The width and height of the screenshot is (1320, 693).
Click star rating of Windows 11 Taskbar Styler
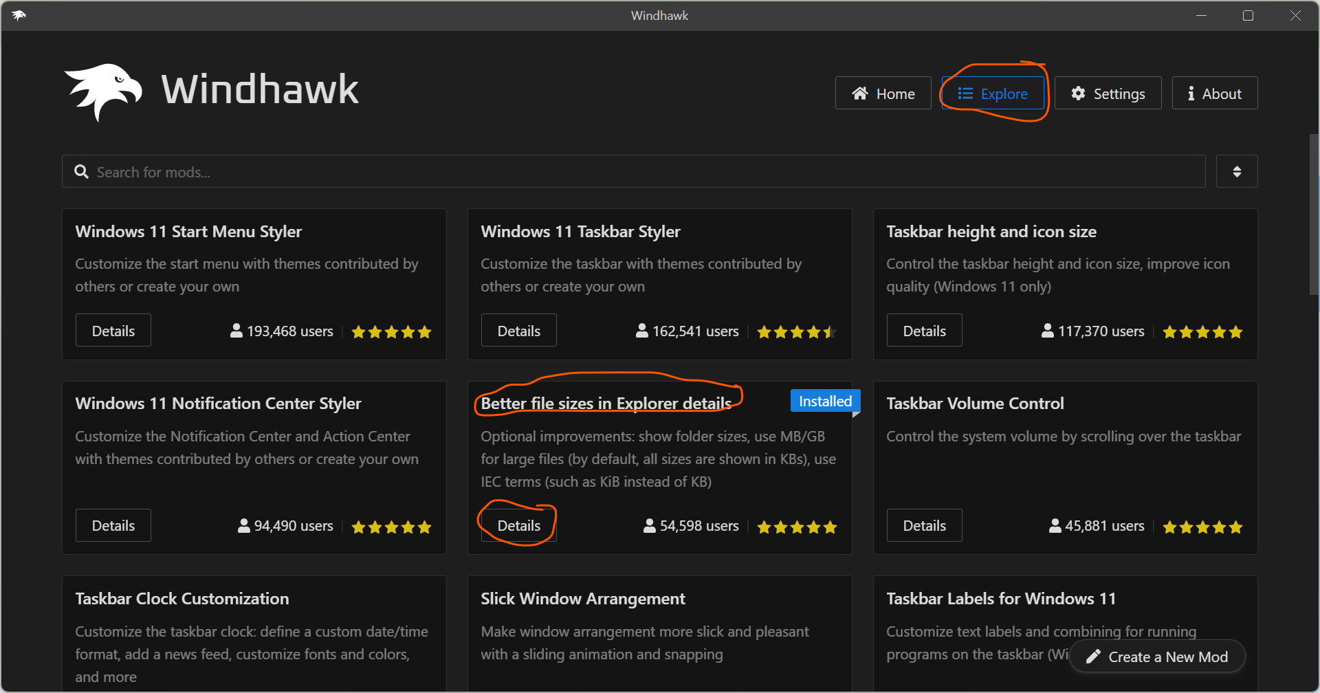(797, 332)
